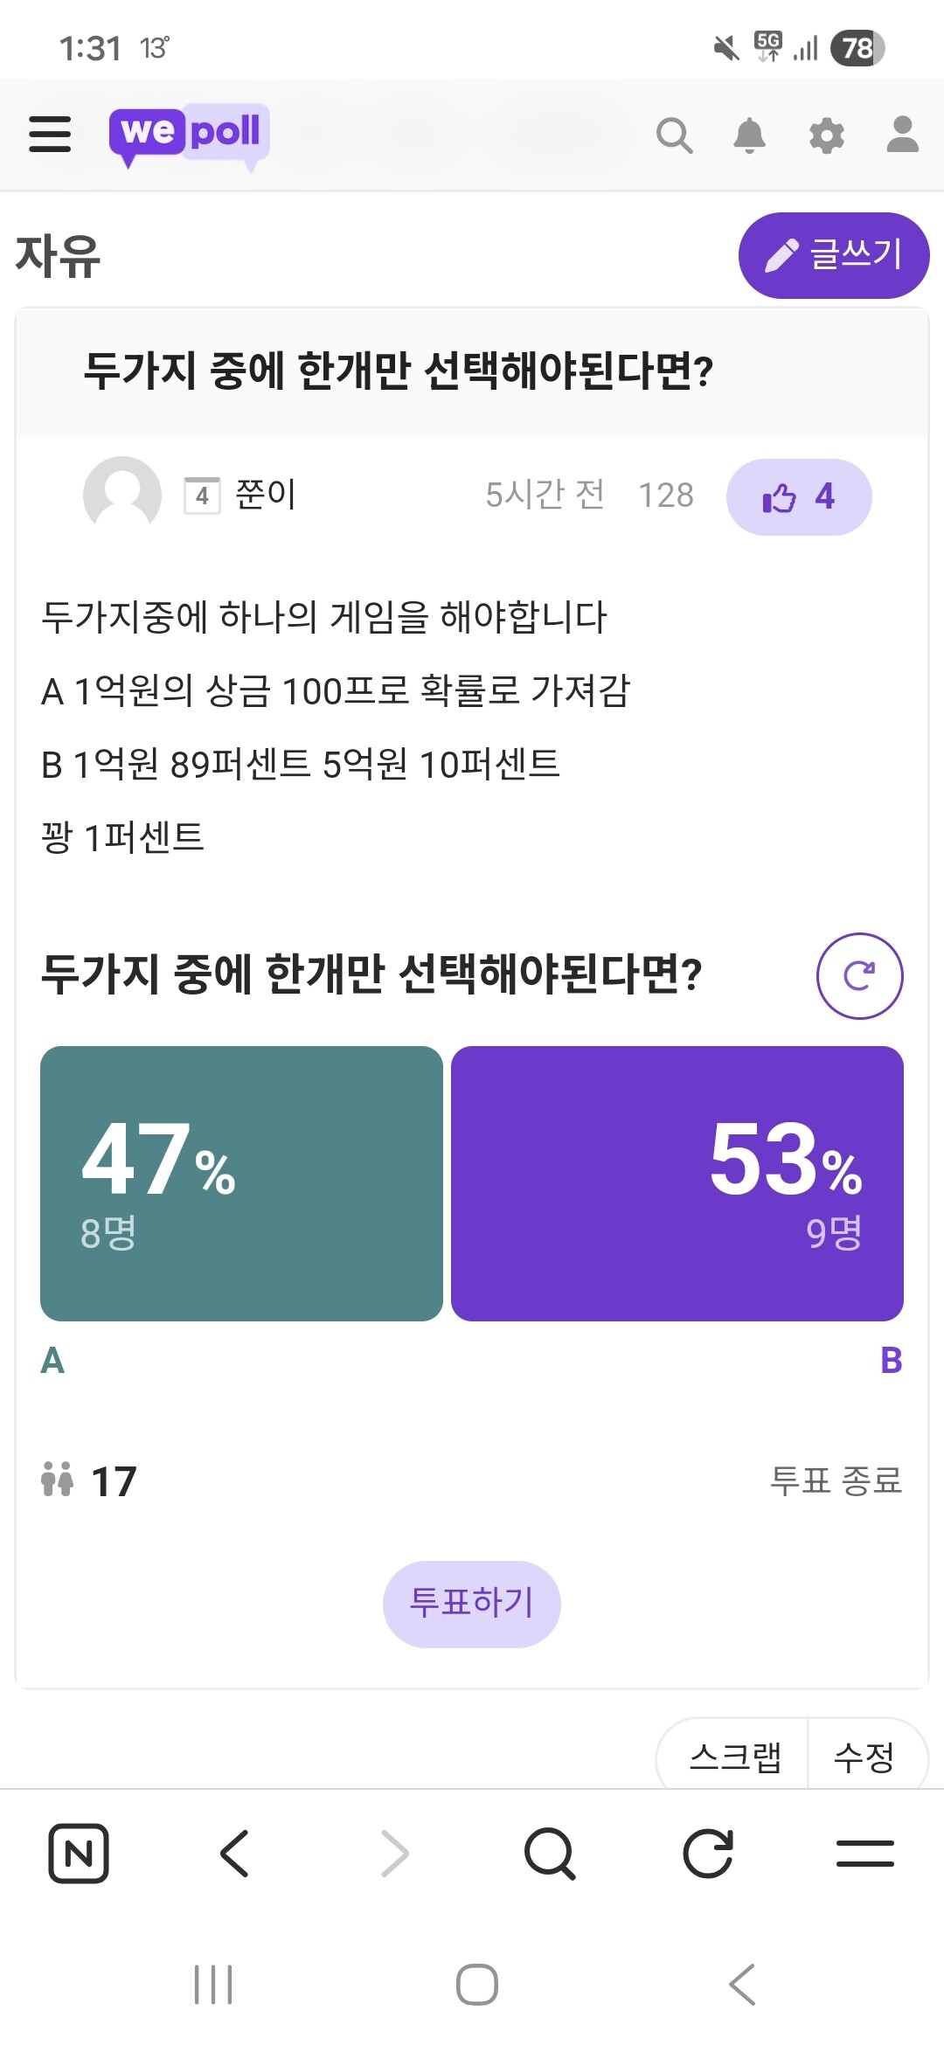The image size is (944, 2045).
Task: Tap browser search icon in bottom bar
Action: pyautogui.click(x=550, y=1853)
